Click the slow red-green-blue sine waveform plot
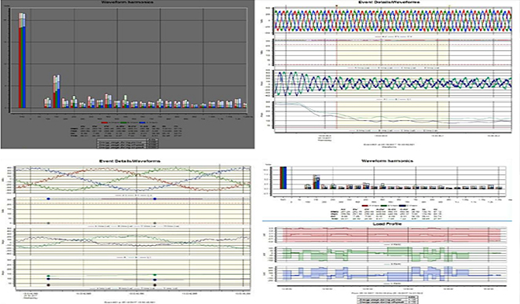This screenshot has width=520, height=304. [134, 179]
